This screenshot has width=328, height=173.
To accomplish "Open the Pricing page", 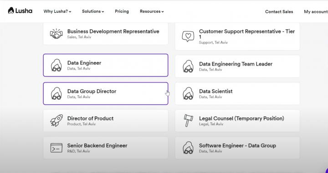I will (122, 11).
